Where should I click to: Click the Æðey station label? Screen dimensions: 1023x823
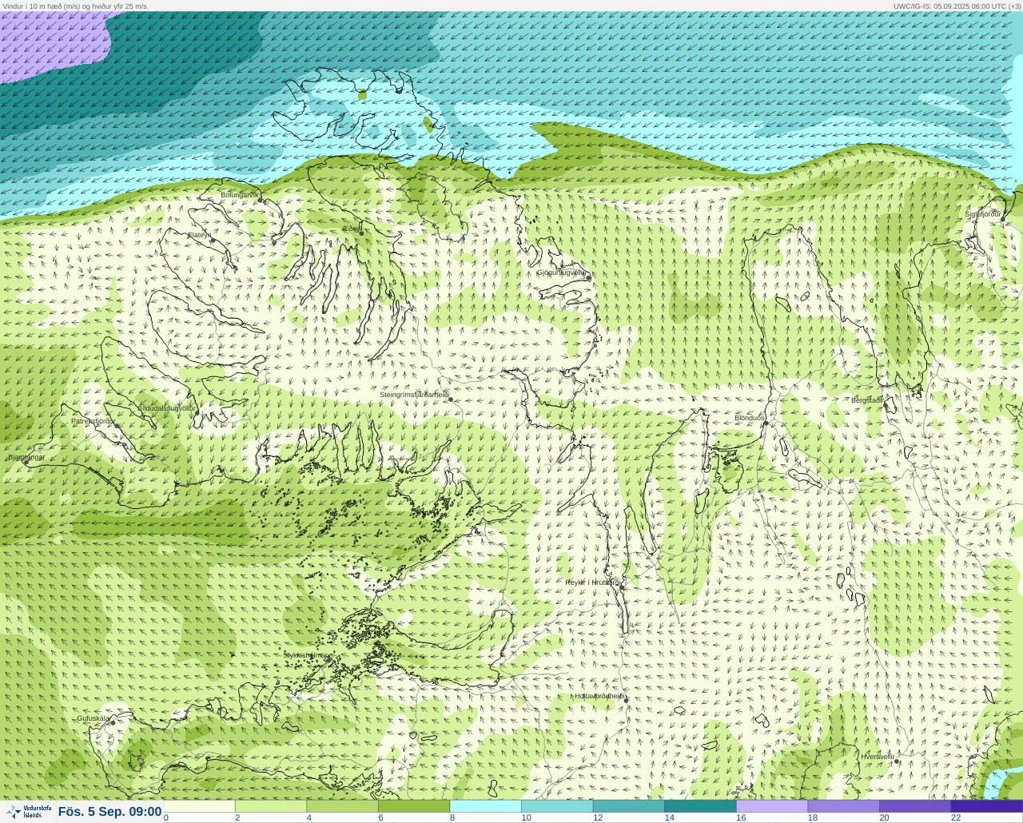[352, 228]
